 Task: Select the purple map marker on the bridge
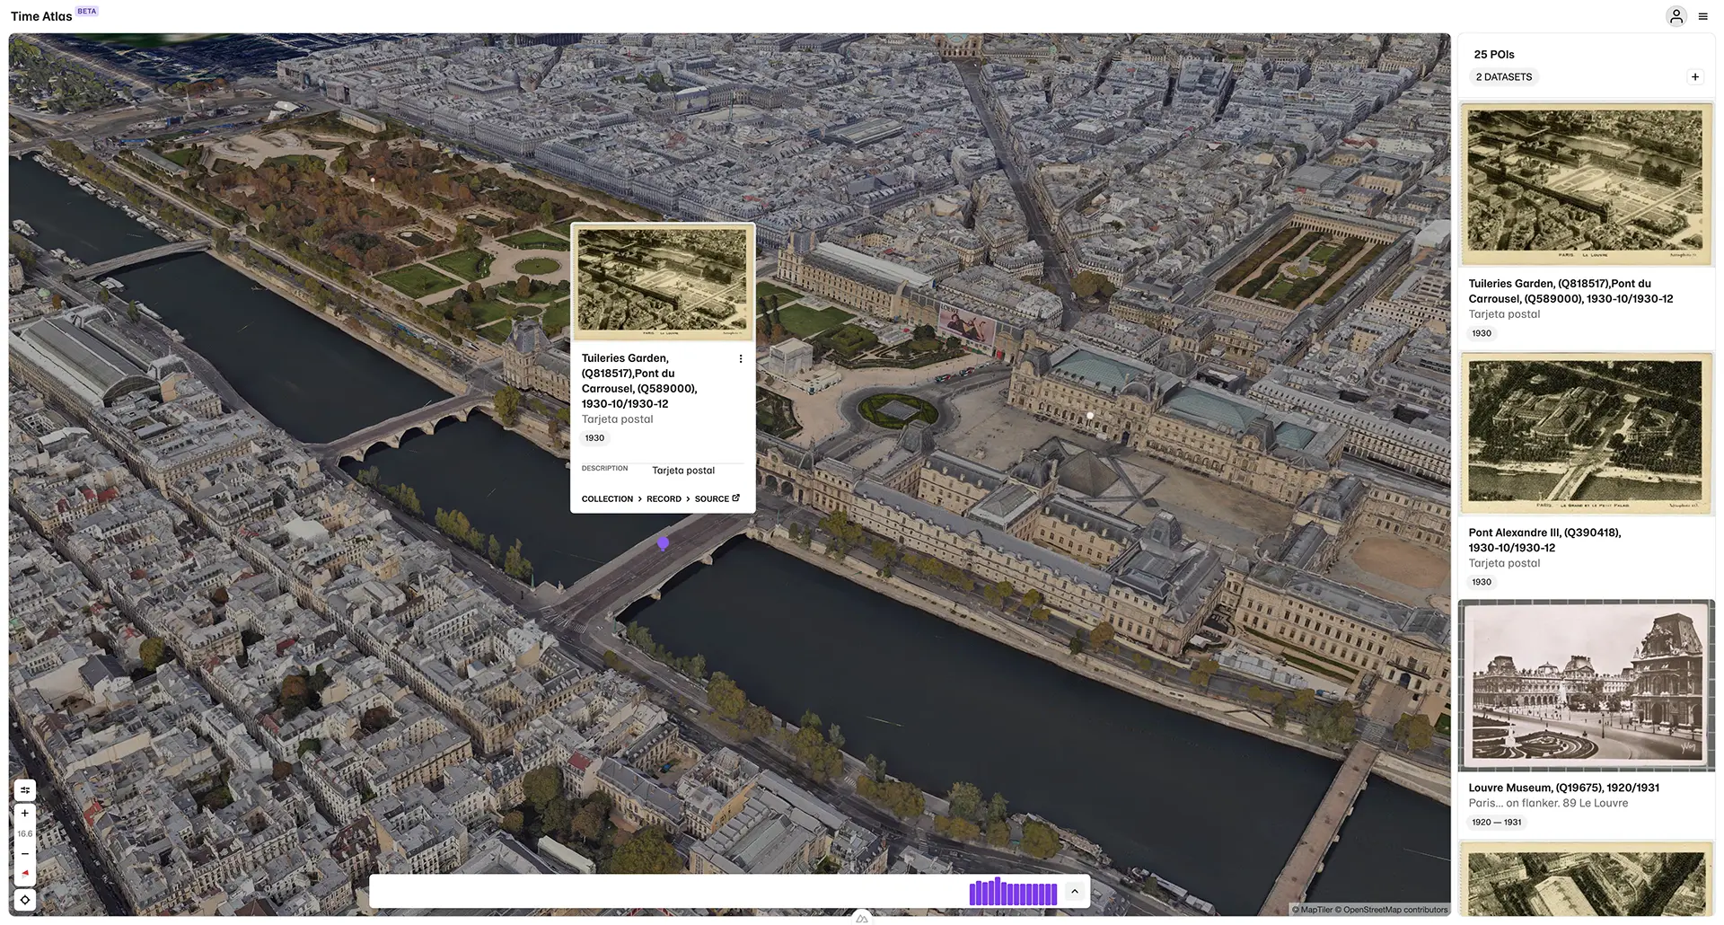click(663, 543)
